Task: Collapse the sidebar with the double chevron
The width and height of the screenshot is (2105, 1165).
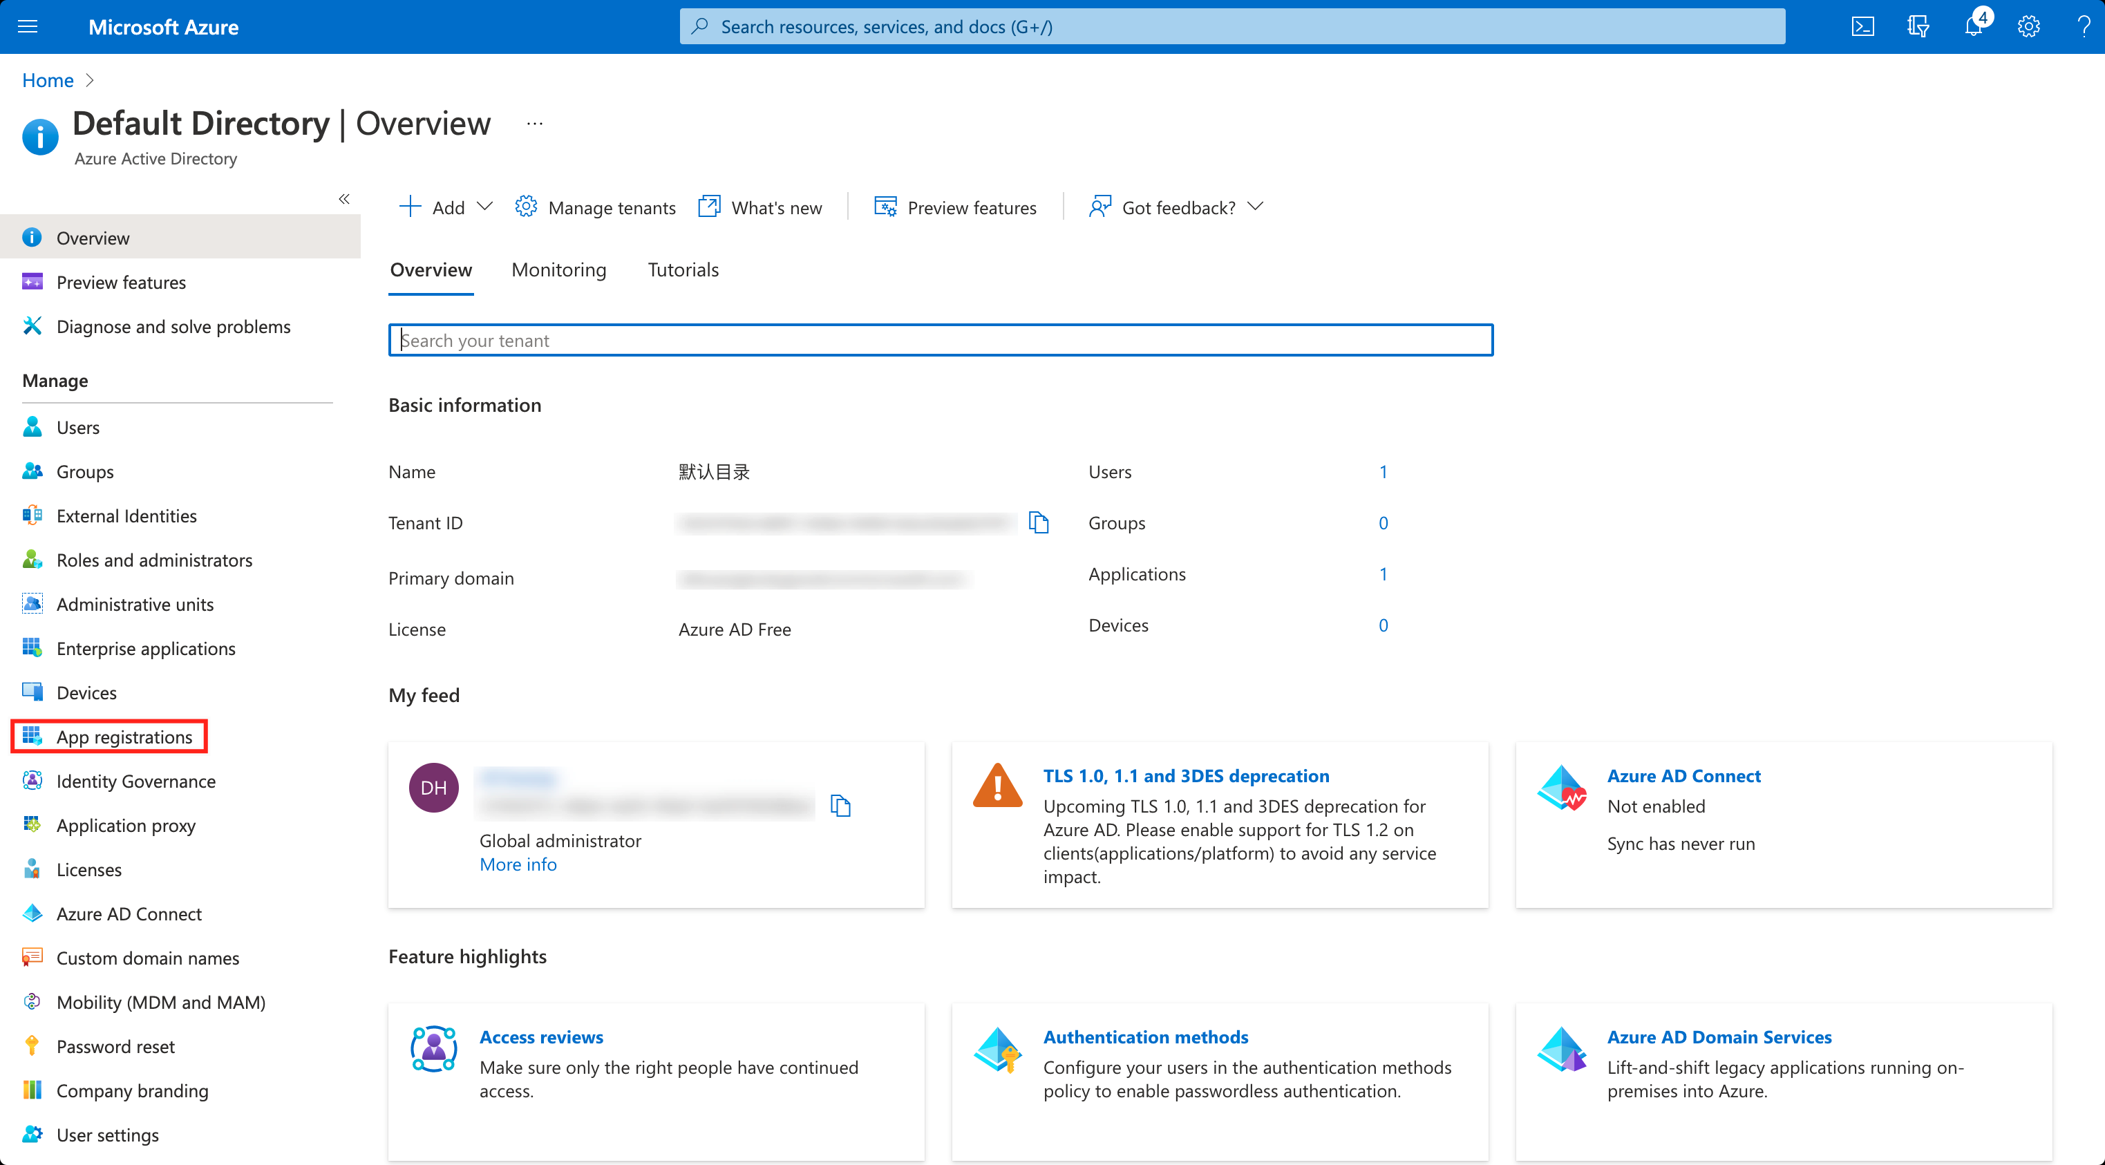Action: 344,198
